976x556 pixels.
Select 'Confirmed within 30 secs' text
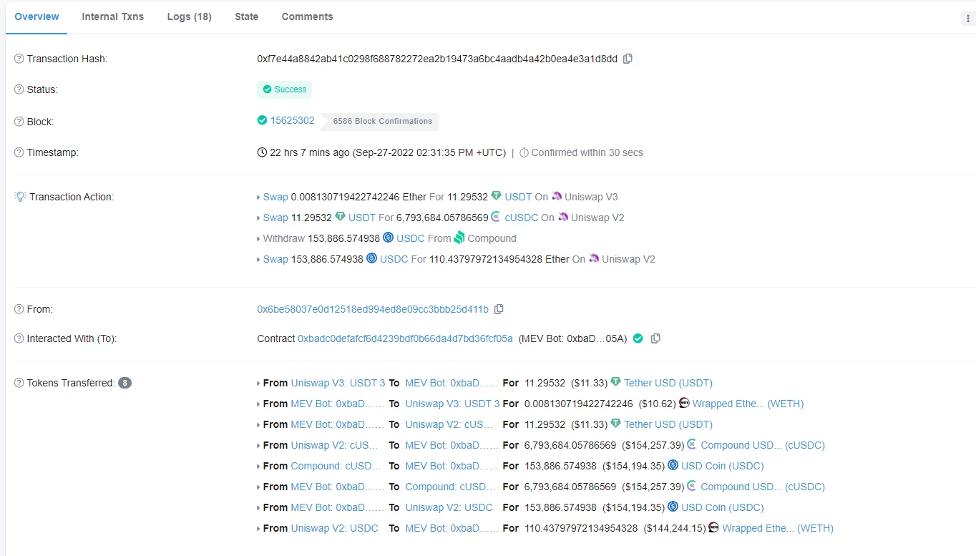coord(587,152)
